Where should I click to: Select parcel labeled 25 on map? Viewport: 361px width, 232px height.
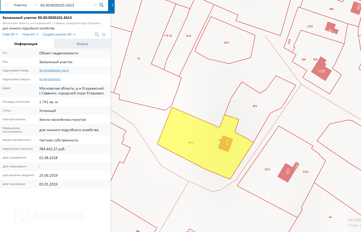(x=139, y=58)
